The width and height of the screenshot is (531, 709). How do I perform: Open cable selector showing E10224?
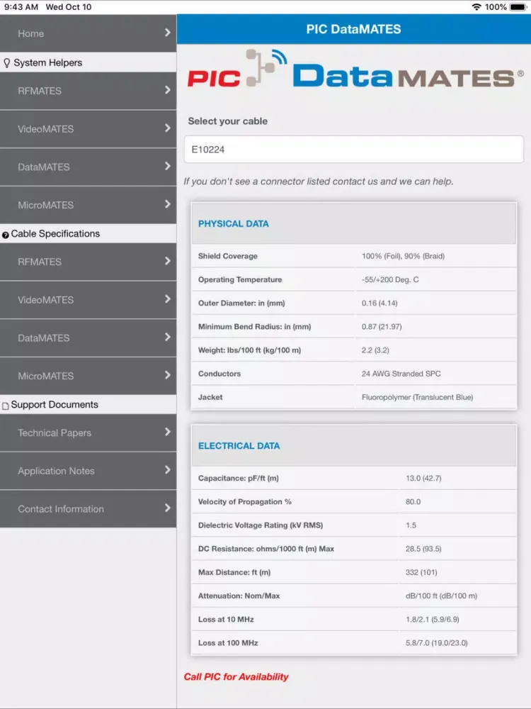[353, 149]
